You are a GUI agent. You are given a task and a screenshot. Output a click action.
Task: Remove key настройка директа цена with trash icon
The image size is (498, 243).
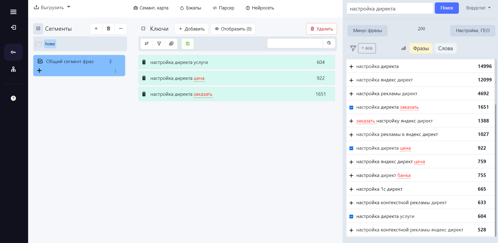[144, 78]
